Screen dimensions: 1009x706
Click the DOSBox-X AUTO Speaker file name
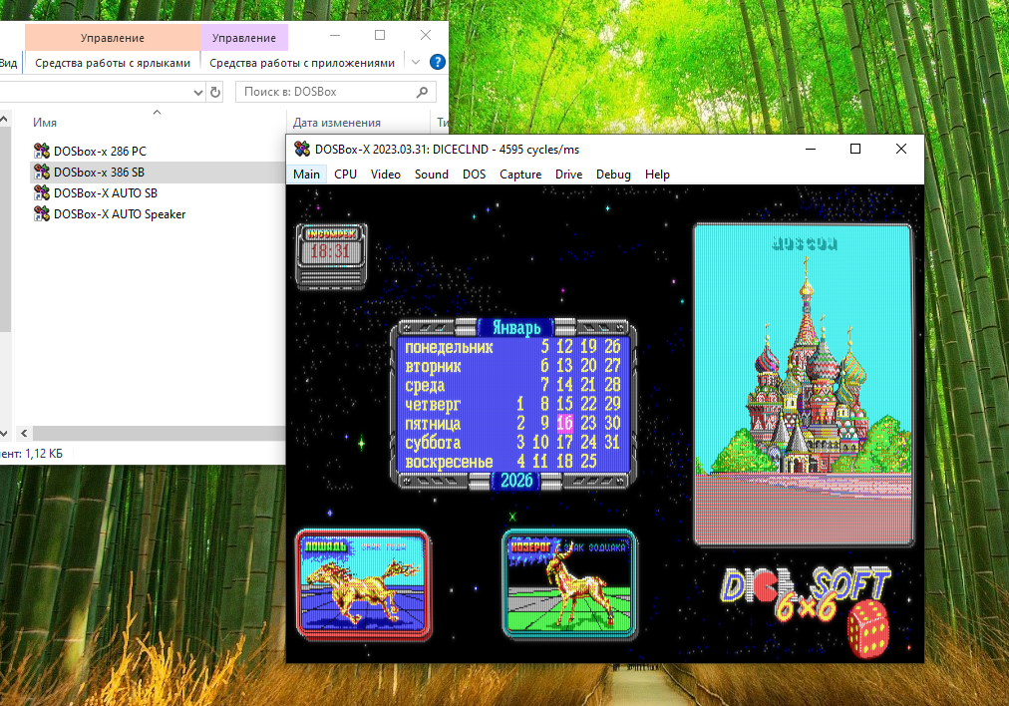point(120,214)
